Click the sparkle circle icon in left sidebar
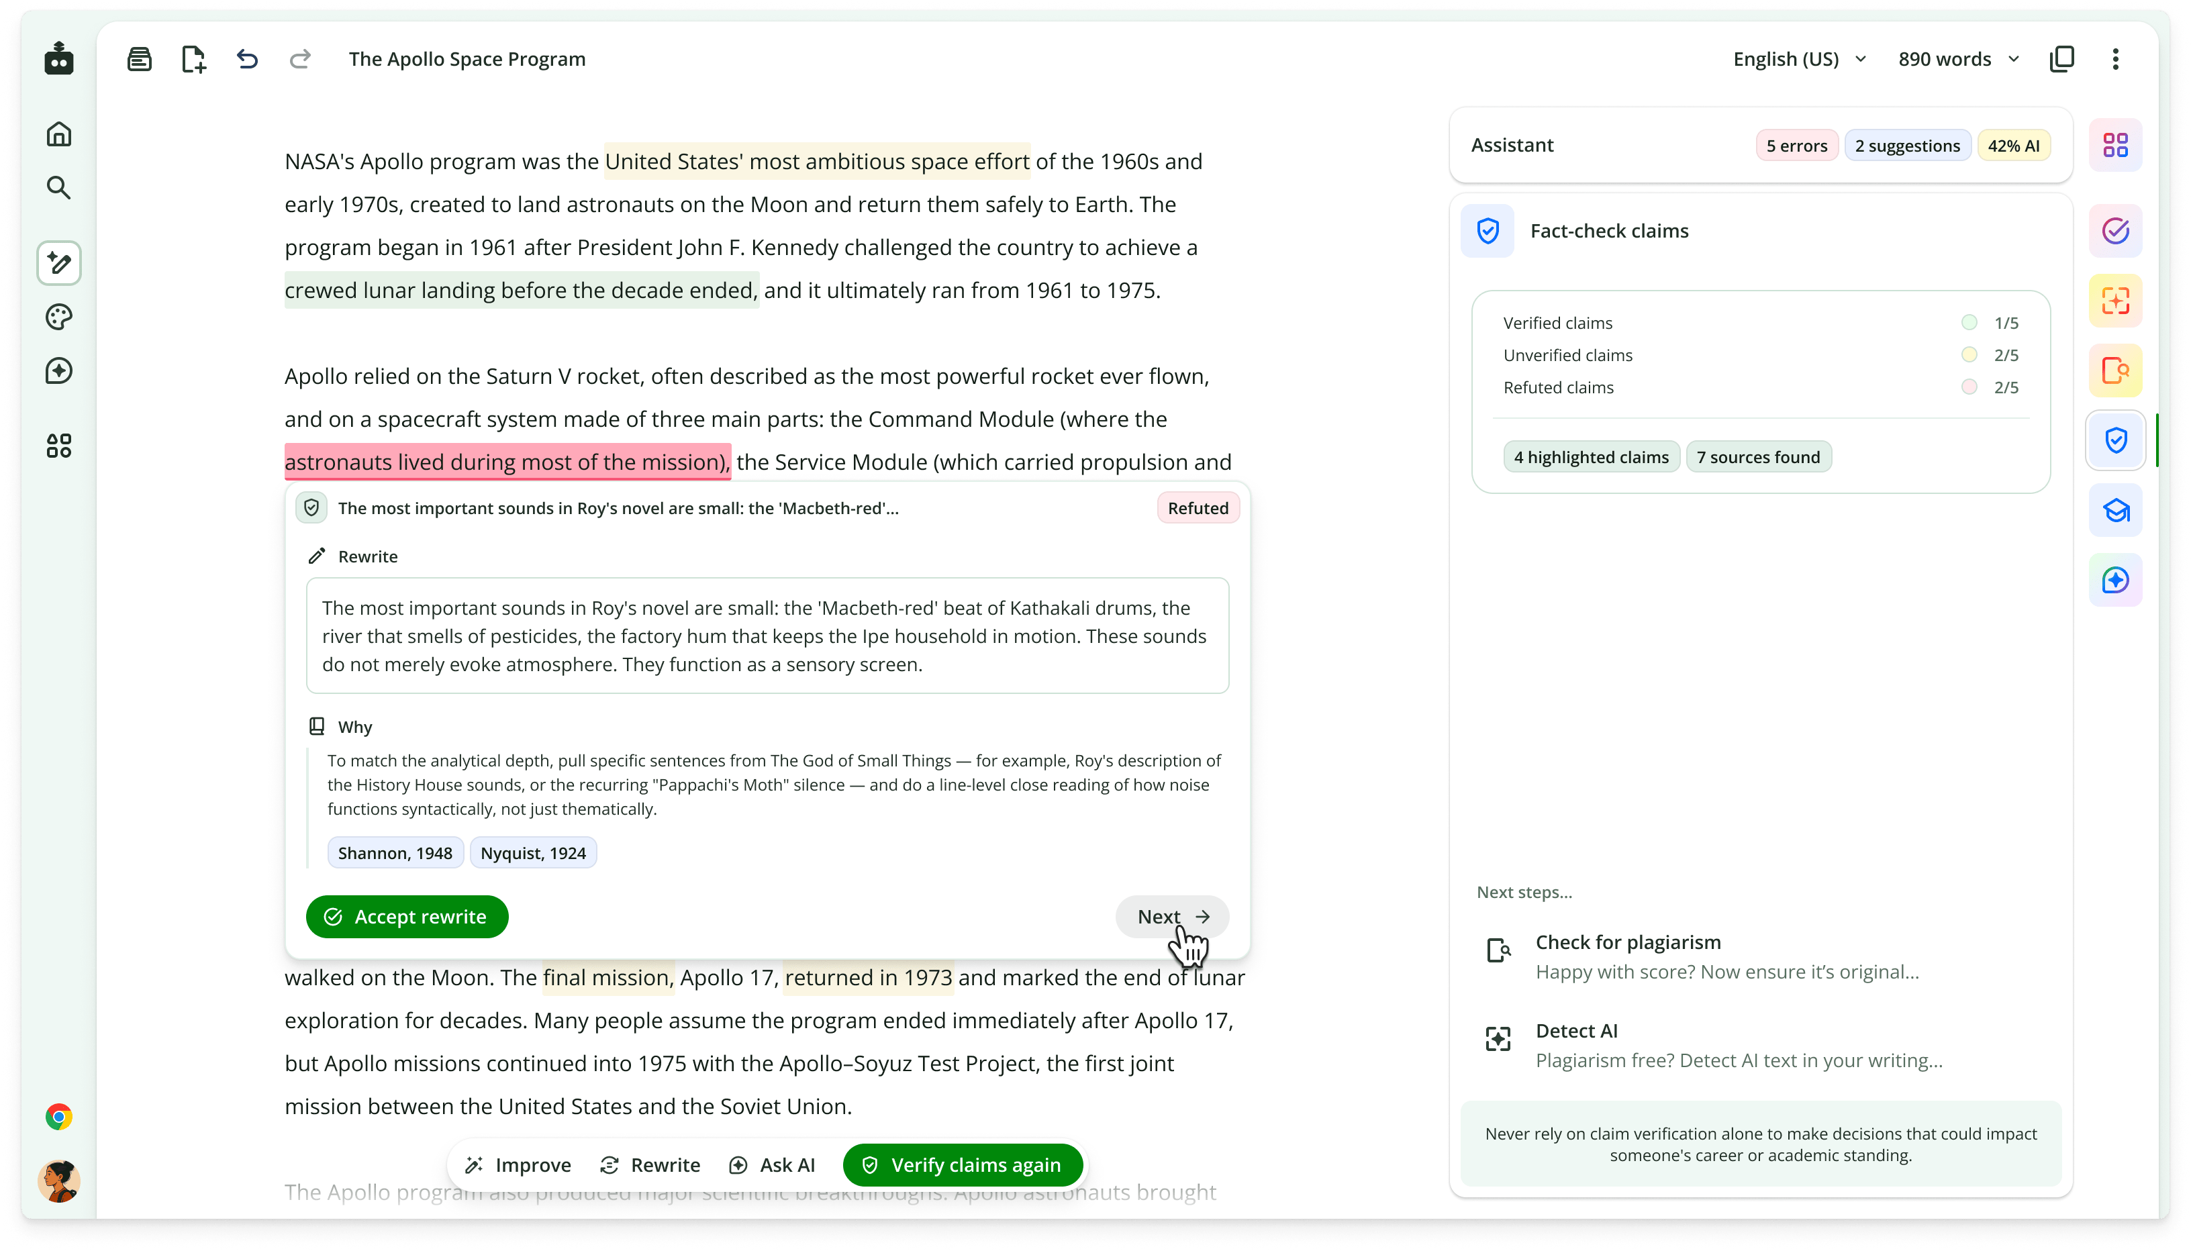 point(58,371)
